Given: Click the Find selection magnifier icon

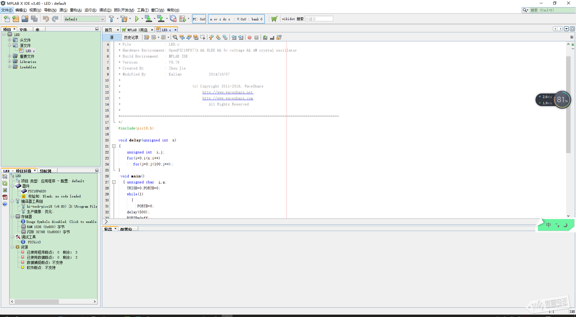Looking at the screenshot, I should click(175, 37).
